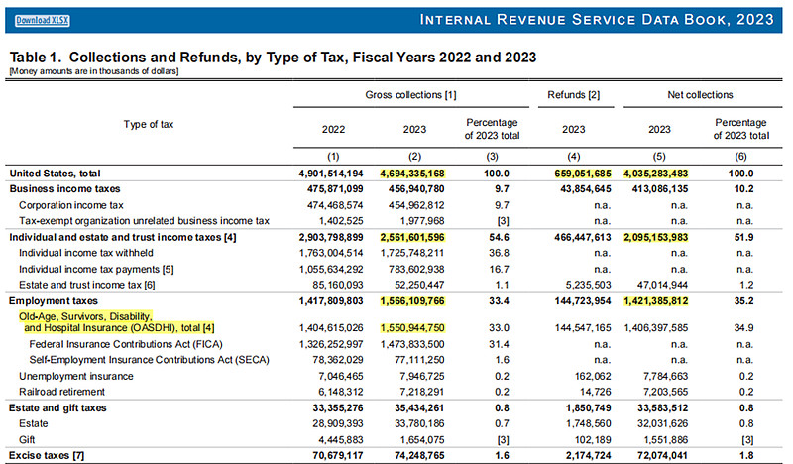
Task: Select highlighted net value 1,421,385,812
Action: click(x=655, y=301)
